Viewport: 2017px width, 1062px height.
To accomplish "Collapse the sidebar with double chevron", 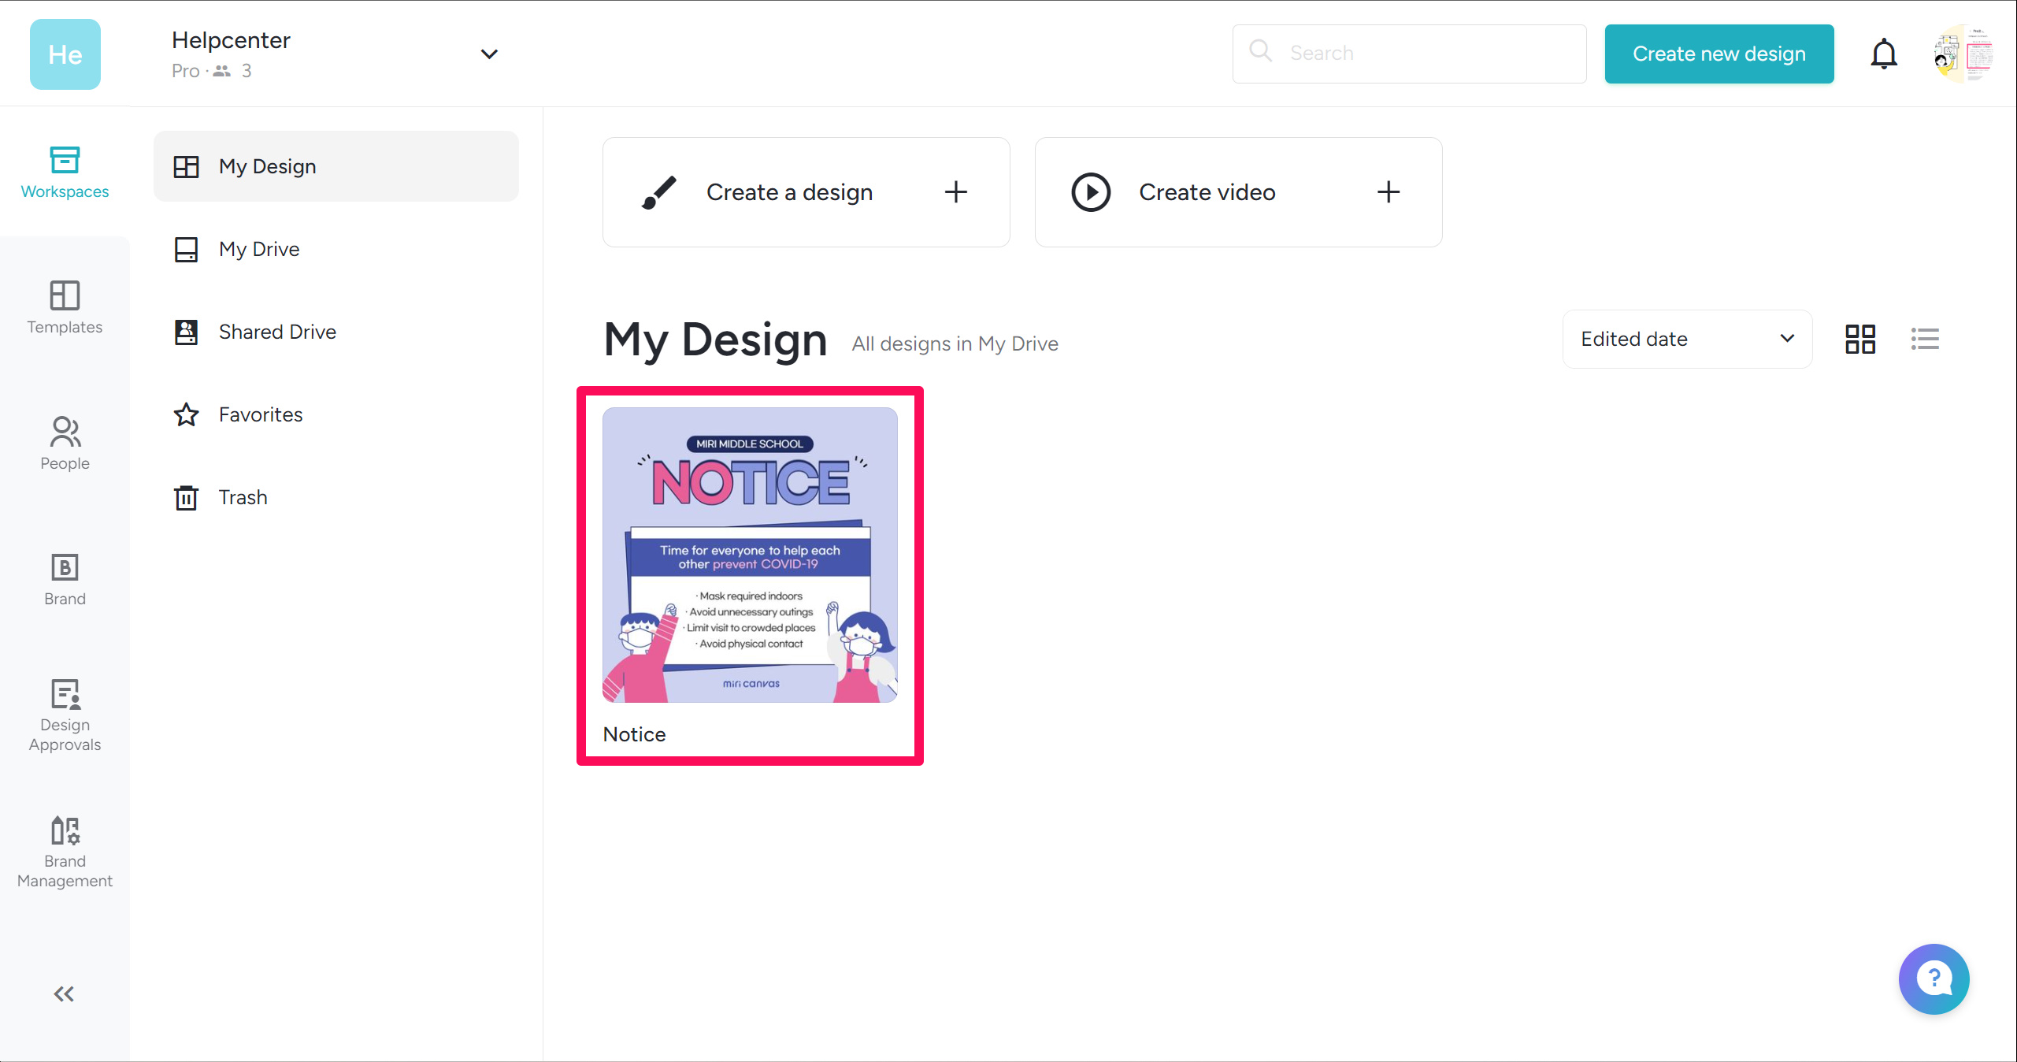I will click(64, 993).
